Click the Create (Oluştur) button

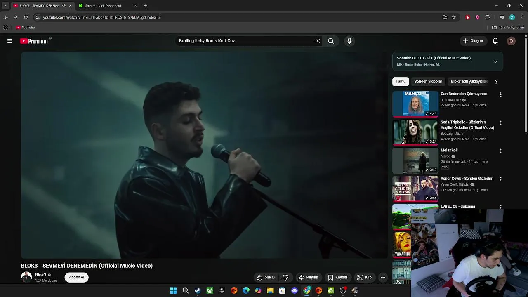click(473, 41)
